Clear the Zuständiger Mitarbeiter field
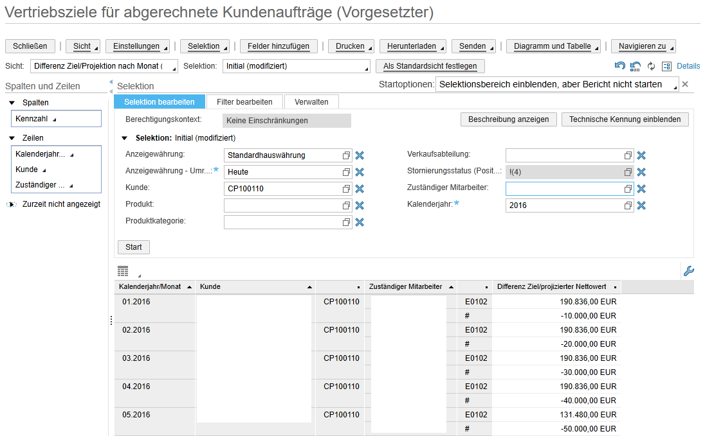This screenshot has width=705, height=436. point(641,189)
